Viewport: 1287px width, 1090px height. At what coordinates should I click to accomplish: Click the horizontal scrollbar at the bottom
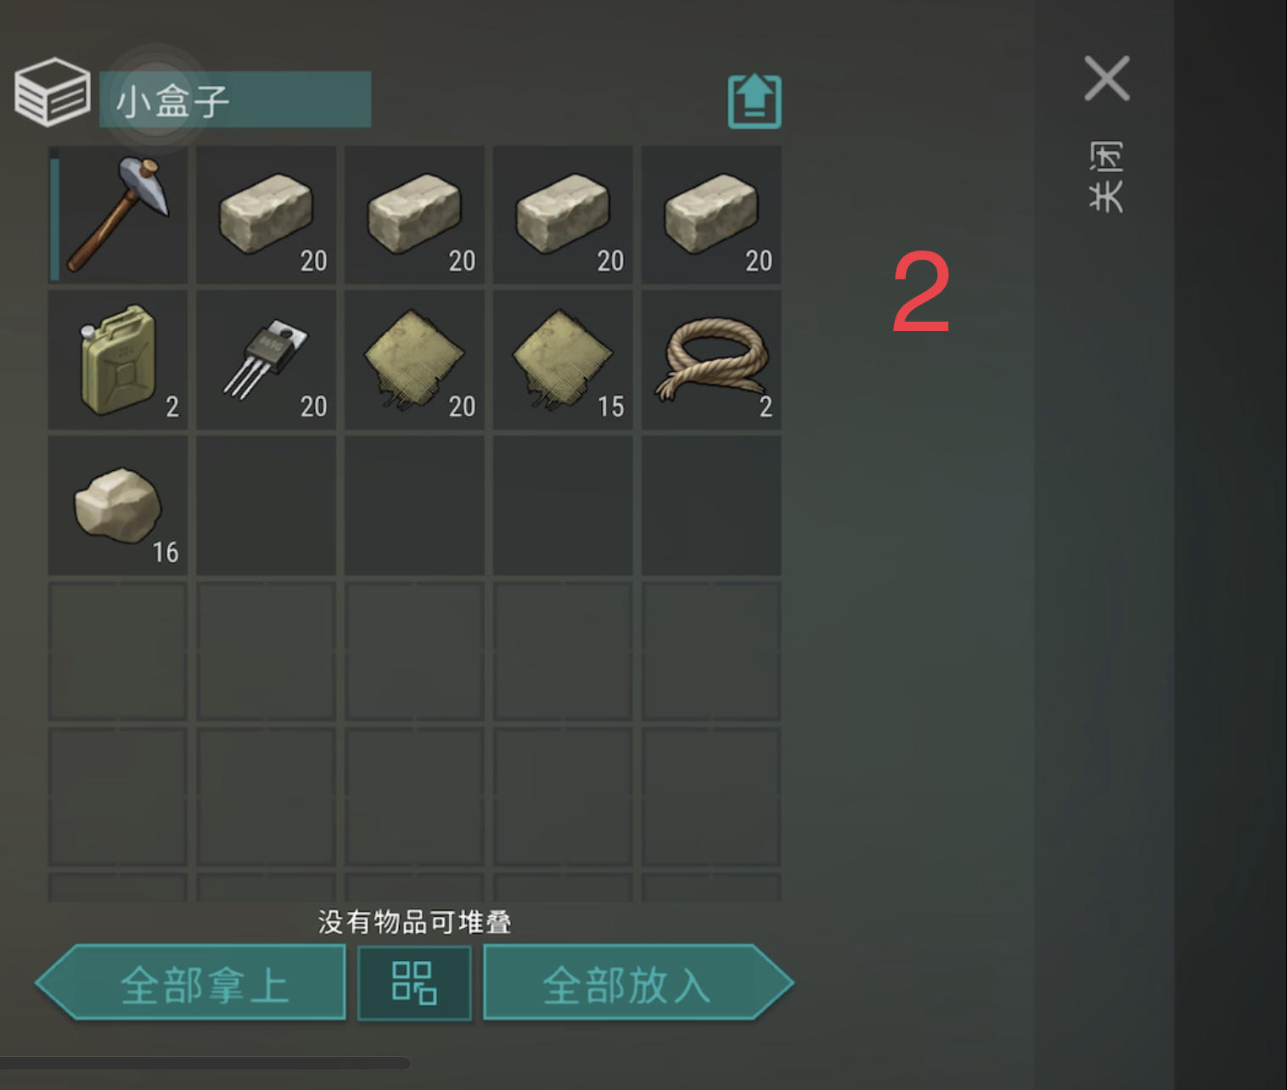tap(205, 1063)
